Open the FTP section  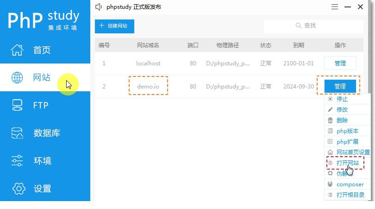pos(45,105)
